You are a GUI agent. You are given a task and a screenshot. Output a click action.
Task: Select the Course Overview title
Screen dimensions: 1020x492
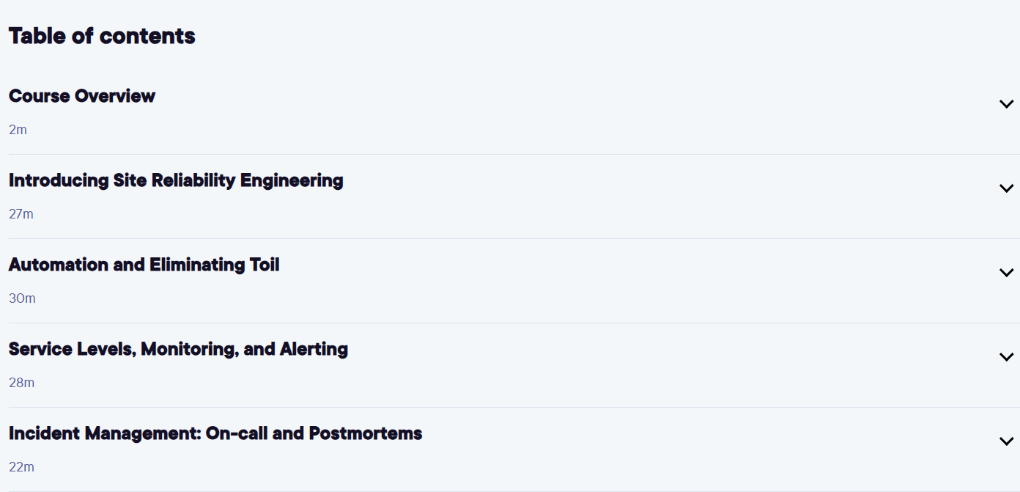tap(82, 96)
